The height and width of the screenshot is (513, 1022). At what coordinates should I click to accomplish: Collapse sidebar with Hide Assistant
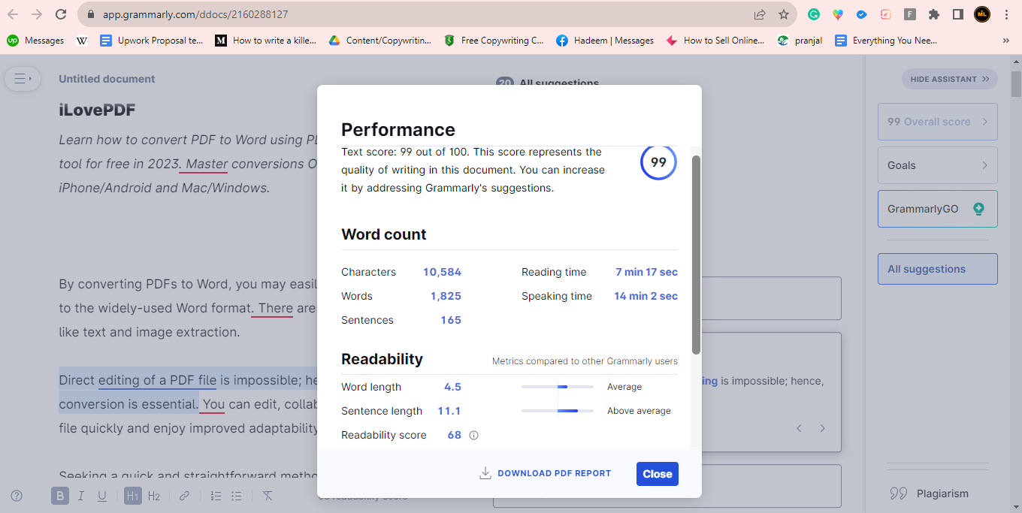point(950,79)
